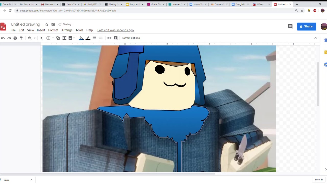Star the Untitled drawing document
The height and width of the screenshot is (184, 327).
coord(47,24)
